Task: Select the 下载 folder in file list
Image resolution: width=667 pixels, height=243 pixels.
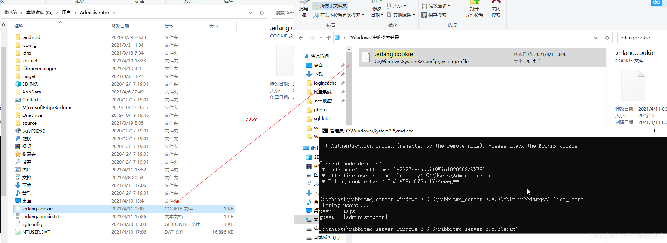Action: [27, 185]
